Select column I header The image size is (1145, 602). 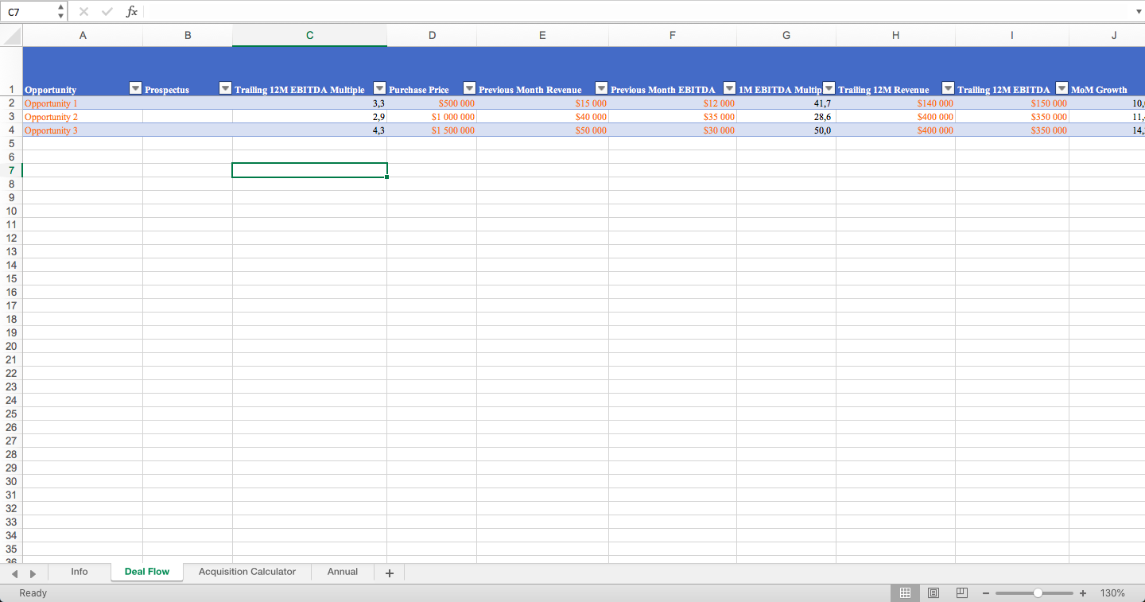(1012, 35)
